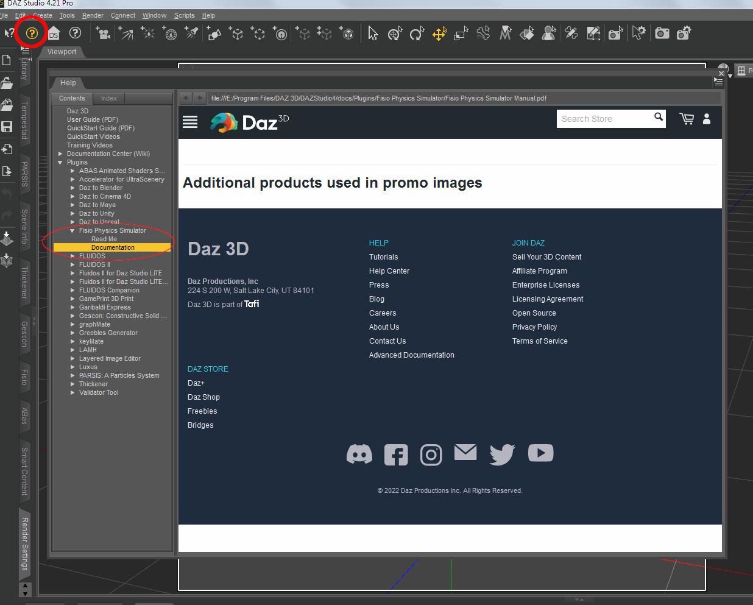Select the active Translate tool icon

439,33
